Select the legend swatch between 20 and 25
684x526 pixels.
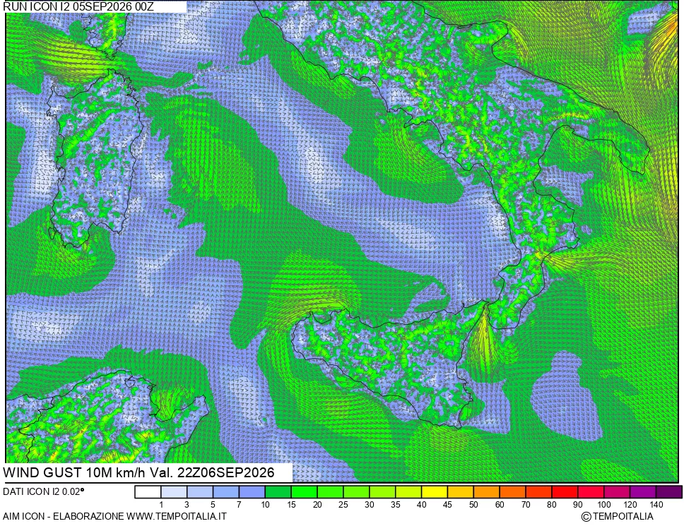click(x=330, y=492)
